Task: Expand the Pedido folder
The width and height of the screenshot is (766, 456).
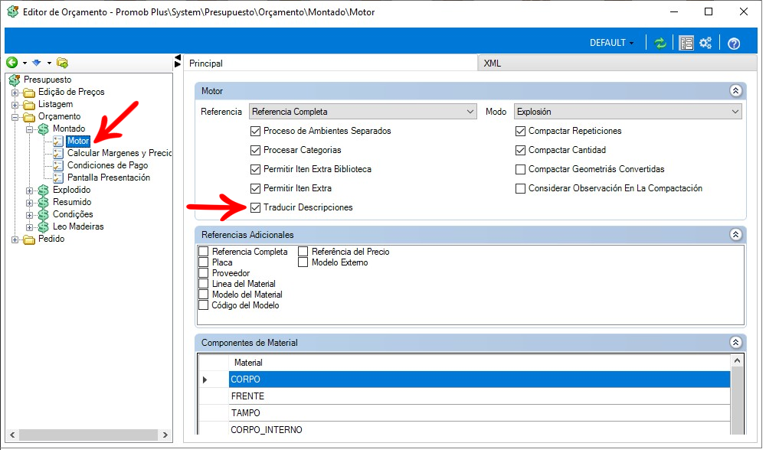Action: click(x=15, y=239)
